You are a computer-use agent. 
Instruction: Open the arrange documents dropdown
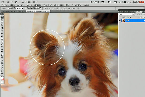coord(30,2)
